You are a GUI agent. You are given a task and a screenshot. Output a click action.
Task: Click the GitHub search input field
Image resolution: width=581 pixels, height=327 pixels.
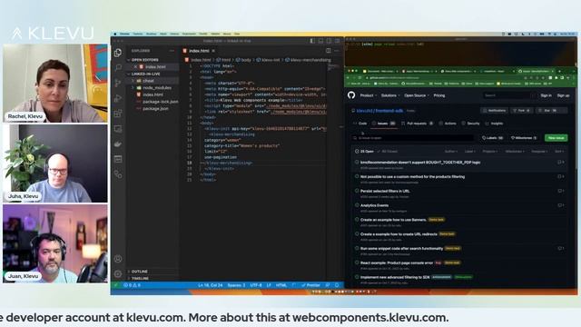pos(508,95)
